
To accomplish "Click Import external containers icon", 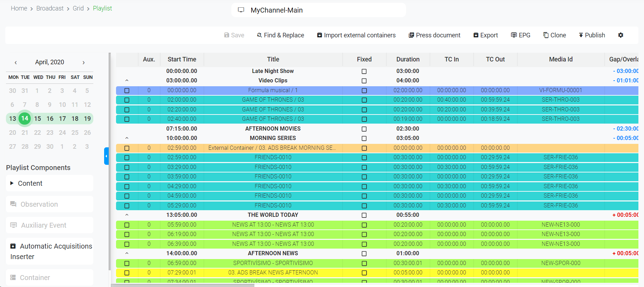I will [x=319, y=35].
